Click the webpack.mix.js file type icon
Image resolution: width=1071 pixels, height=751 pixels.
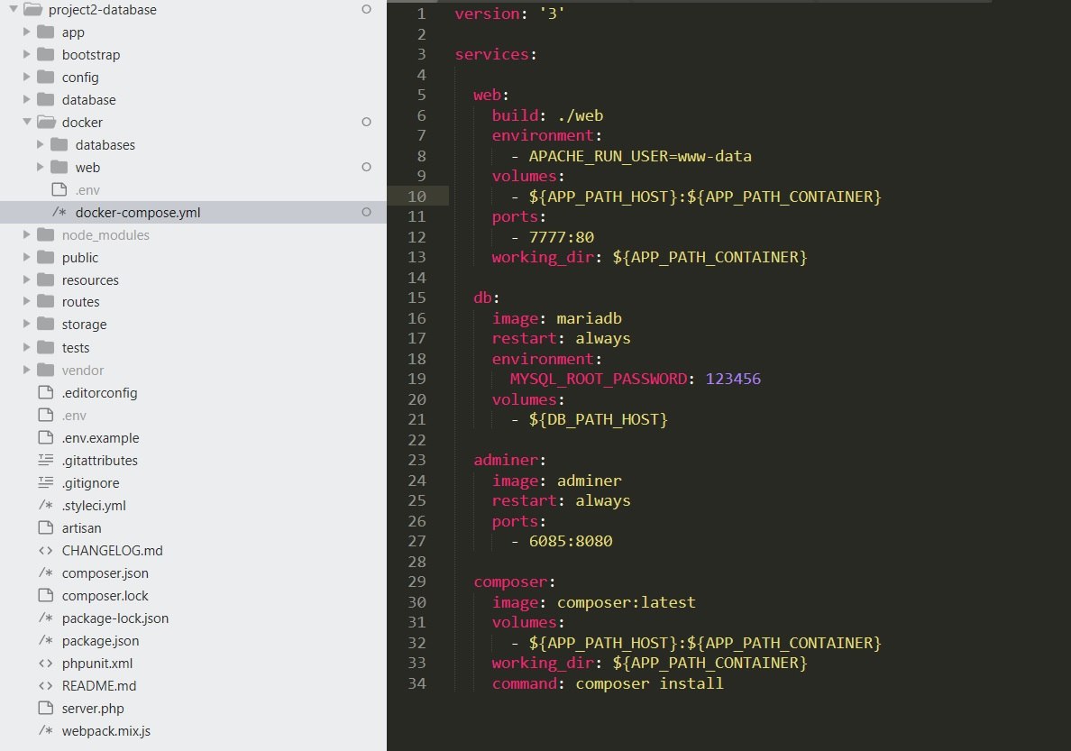pyautogui.click(x=46, y=731)
